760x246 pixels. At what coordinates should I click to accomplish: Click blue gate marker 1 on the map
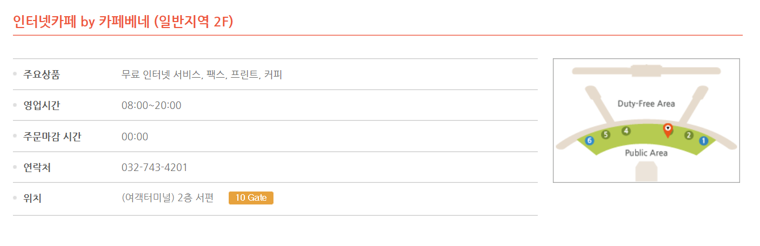click(x=703, y=141)
